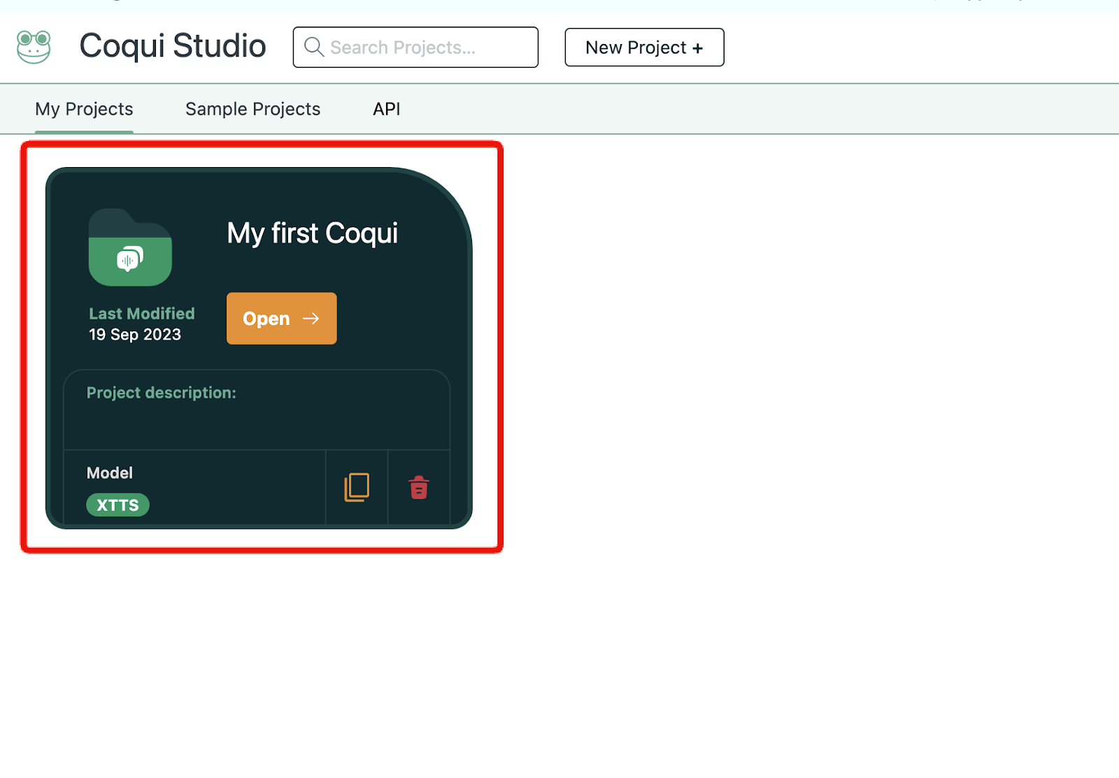Click the "Model" label text
Image resolution: width=1119 pixels, height=778 pixels.
click(110, 473)
